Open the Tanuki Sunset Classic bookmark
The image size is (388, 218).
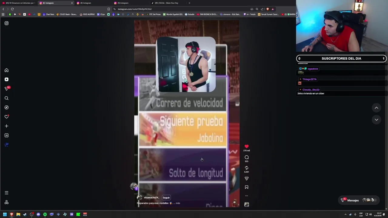(x=268, y=14)
